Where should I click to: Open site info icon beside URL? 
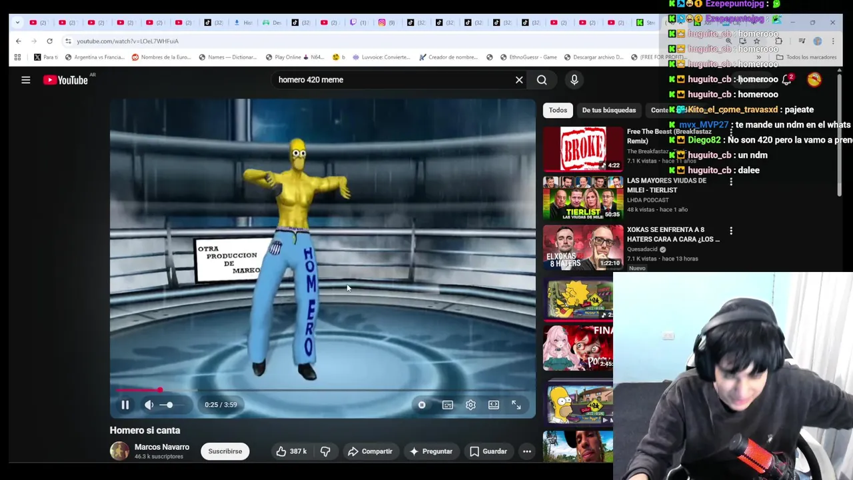pos(68,41)
